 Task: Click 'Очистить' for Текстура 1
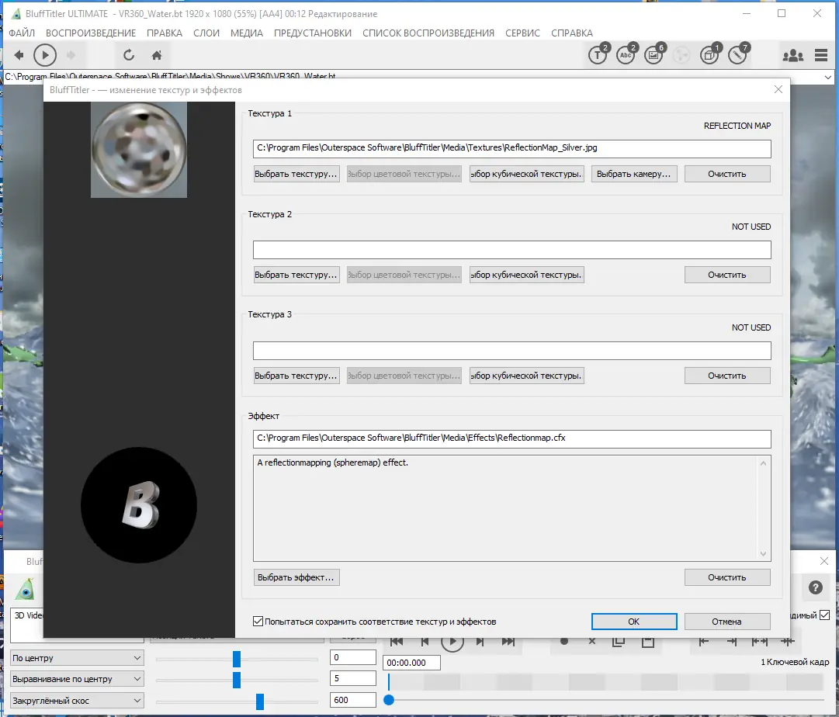coord(727,174)
